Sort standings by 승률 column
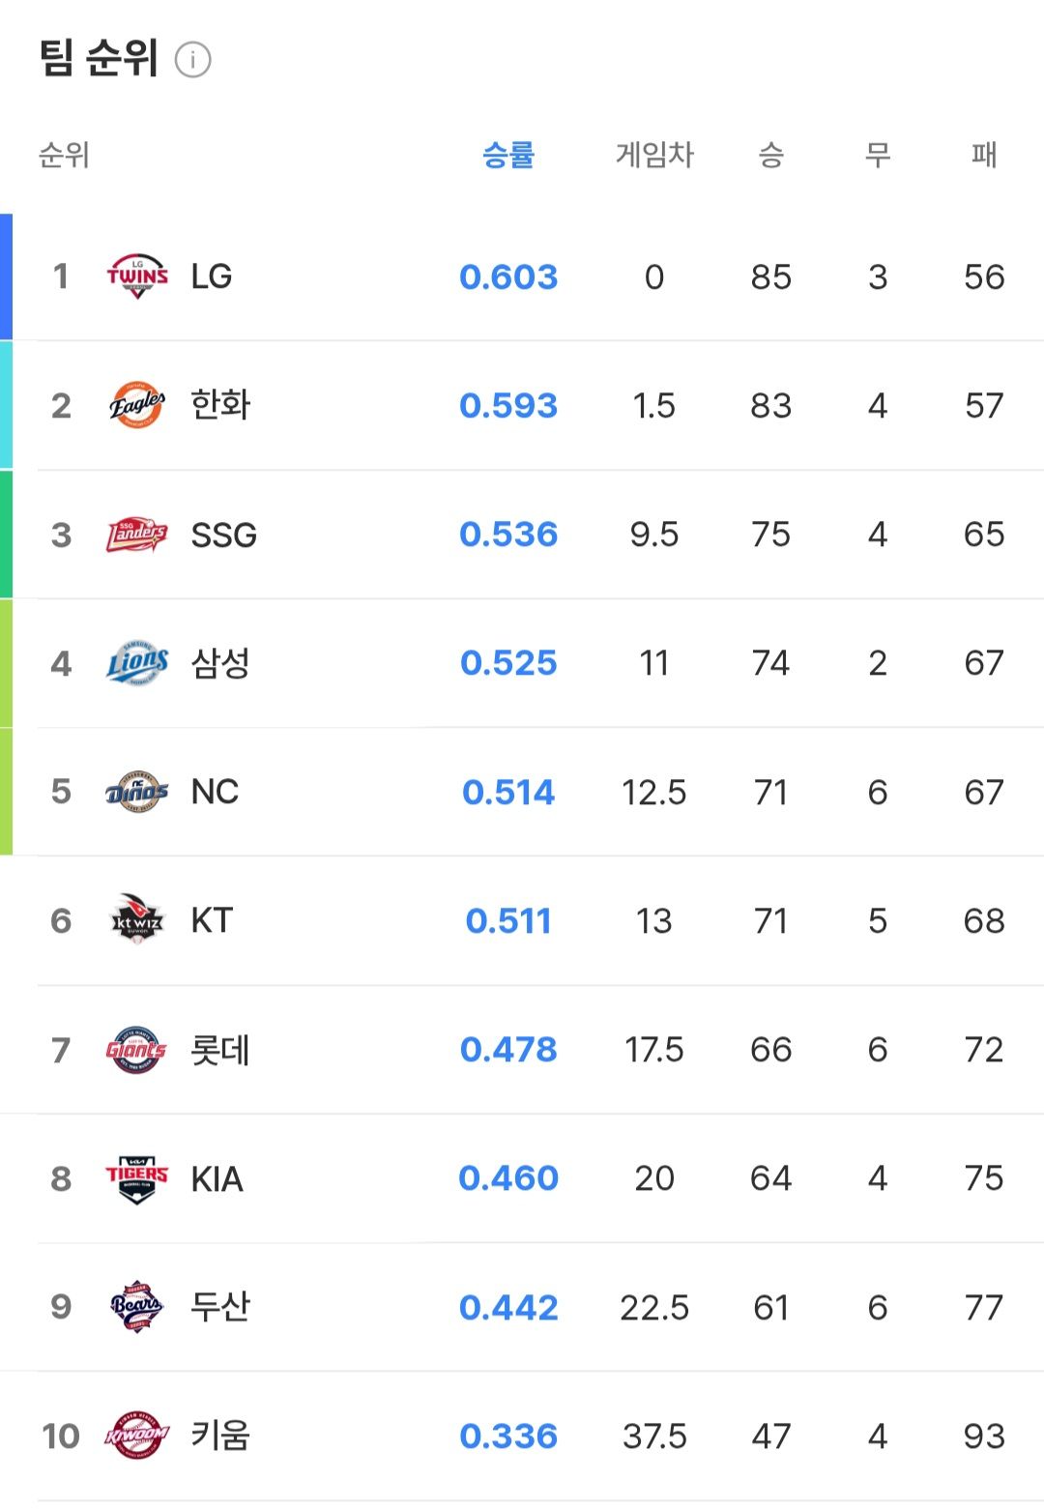The height and width of the screenshot is (1509, 1044). click(508, 155)
